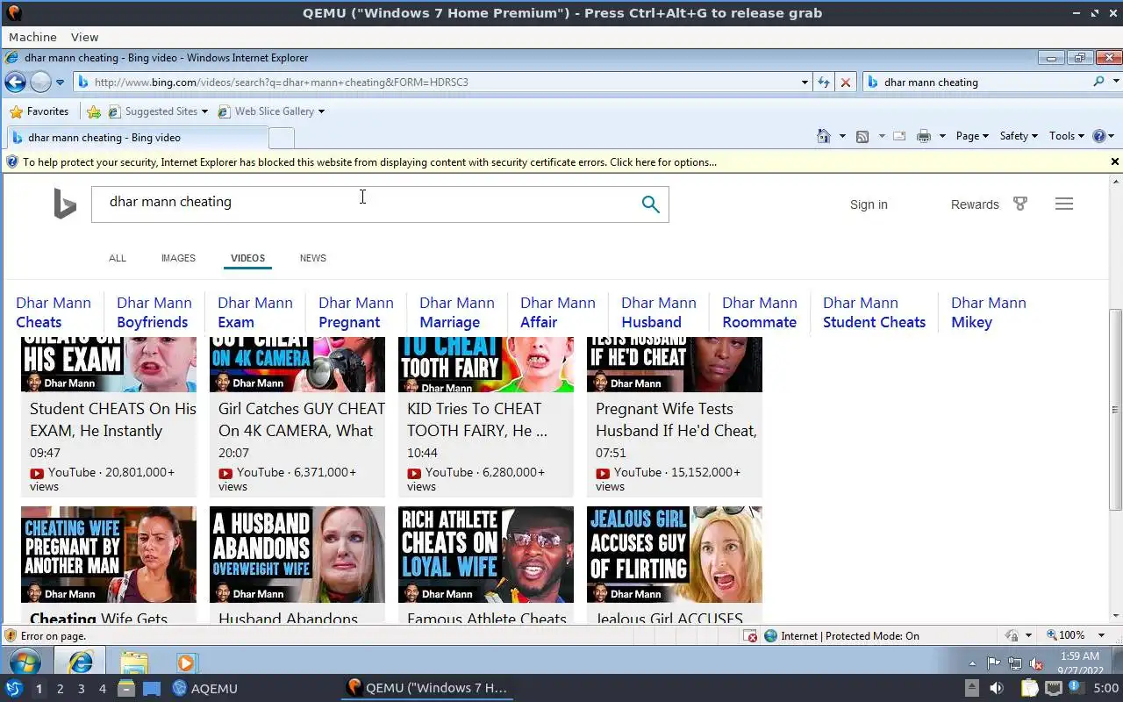Open the Dhar Mann Pregnant suggestion

pyautogui.click(x=356, y=312)
